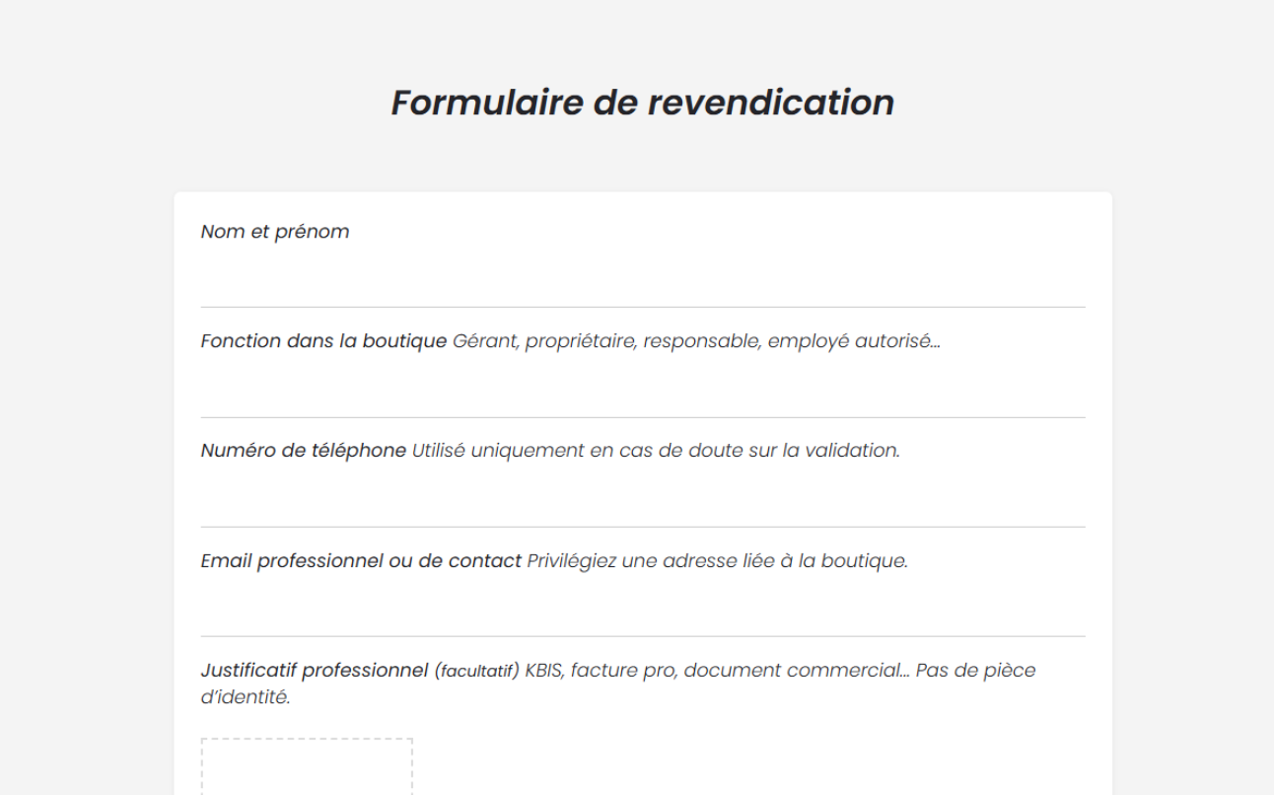Click the "Email professionnel ou de contact" label
This screenshot has width=1274, height=795.
[361, 561]
